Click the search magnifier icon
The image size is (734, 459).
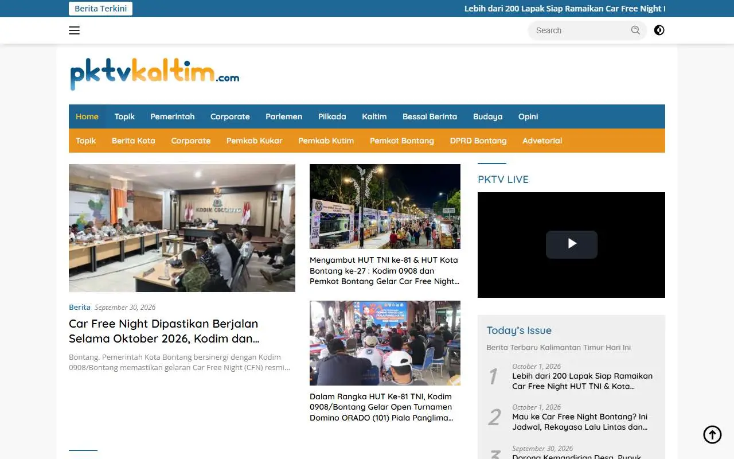(x=635, y=30)
